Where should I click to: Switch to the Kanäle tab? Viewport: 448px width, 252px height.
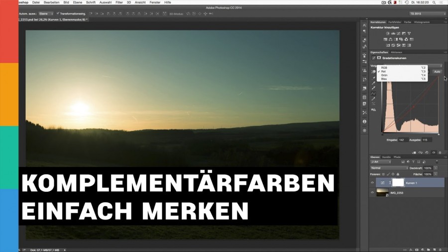[x=386, y=157]
